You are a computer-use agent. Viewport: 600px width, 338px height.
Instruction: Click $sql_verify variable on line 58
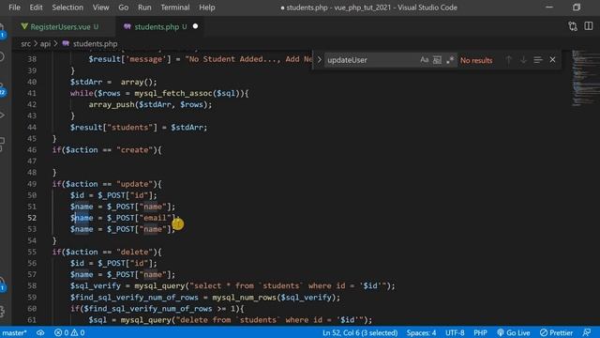(96, 285)
